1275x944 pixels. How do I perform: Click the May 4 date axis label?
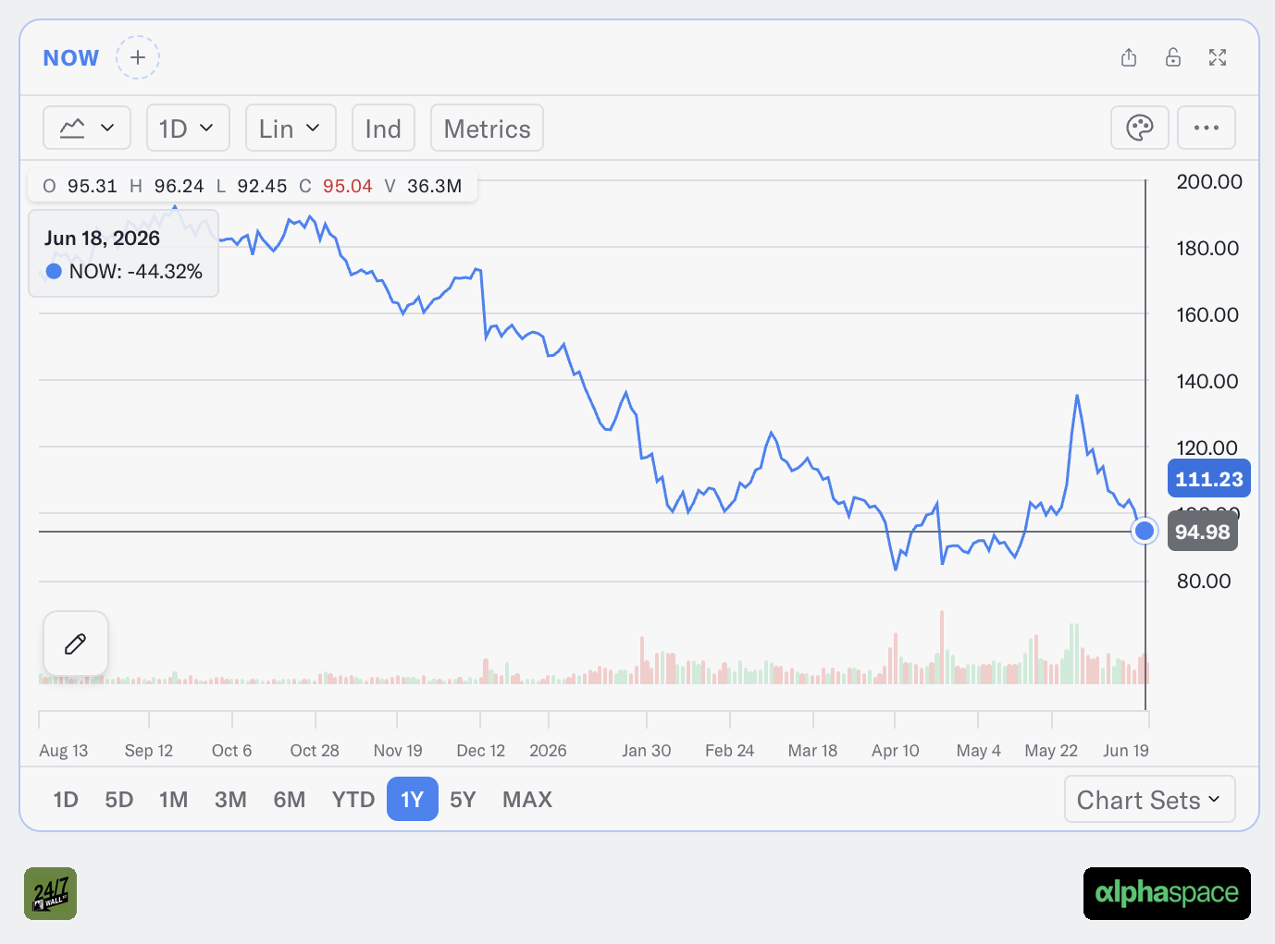pos(979,751)
